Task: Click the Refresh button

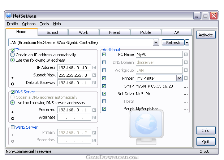Action: [x=173, y=43]
